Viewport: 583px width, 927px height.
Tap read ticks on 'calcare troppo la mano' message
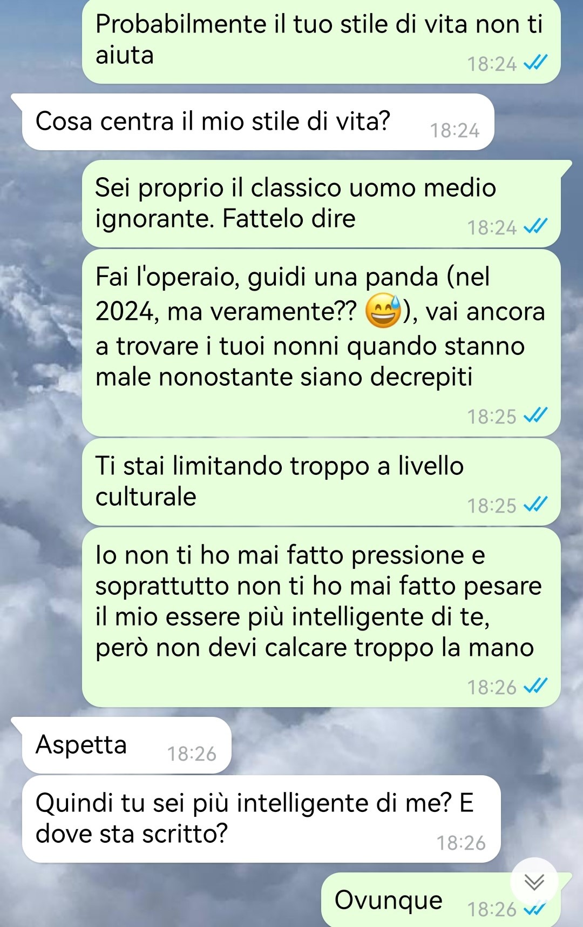pyautogui.click(x=535, y=687)
